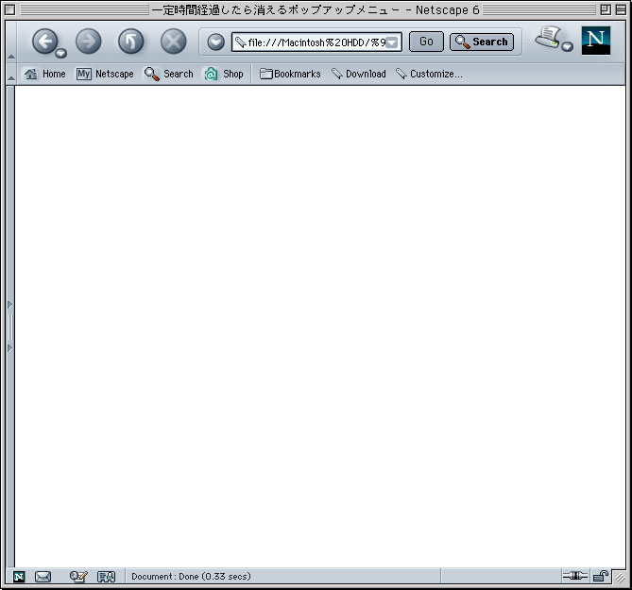632x590 pixels.
Task: Click inside the file:// URL address field
Action: coord(316,42)
